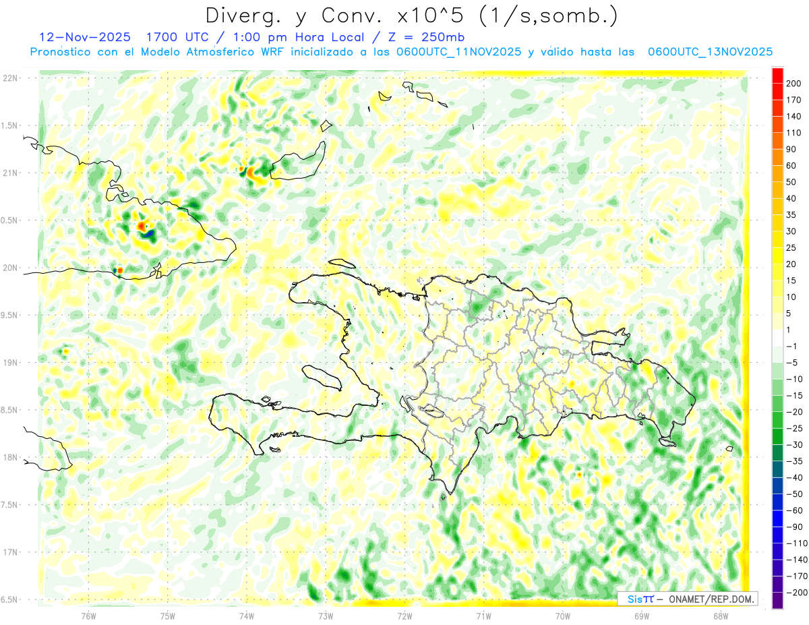Screen dimensions: 809x625
Task: Click the colorbar value '-10'
Action: pyautogui.click(x=795, y=379)
